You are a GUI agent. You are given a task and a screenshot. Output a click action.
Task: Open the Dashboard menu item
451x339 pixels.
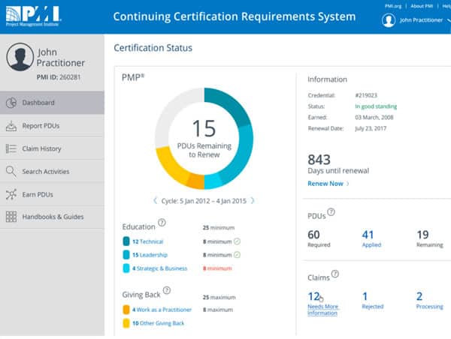[x=52, y=103]
